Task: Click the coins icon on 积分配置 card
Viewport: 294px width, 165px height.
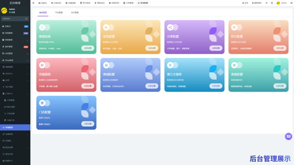Action: (234, 27)
